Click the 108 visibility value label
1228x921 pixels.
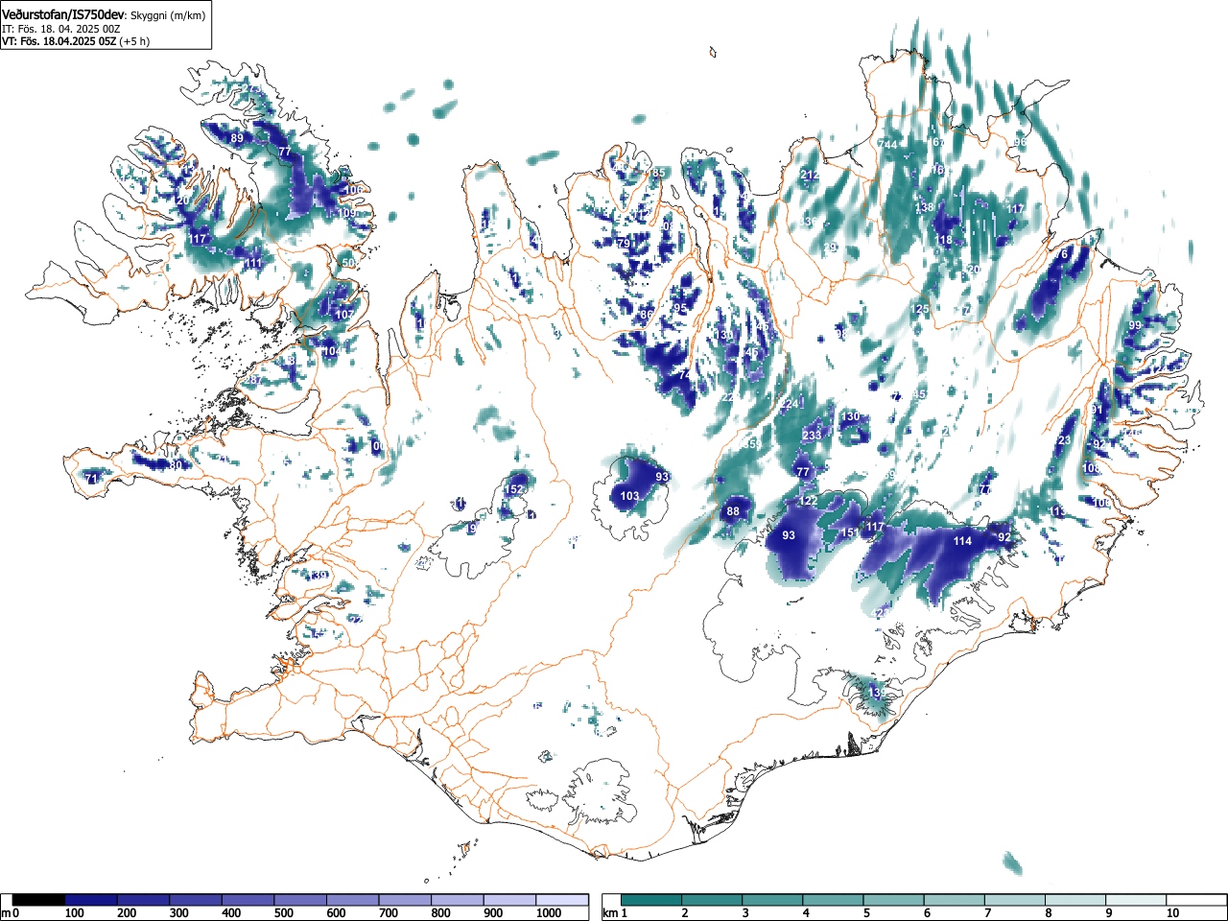[x=1091, y=468]
